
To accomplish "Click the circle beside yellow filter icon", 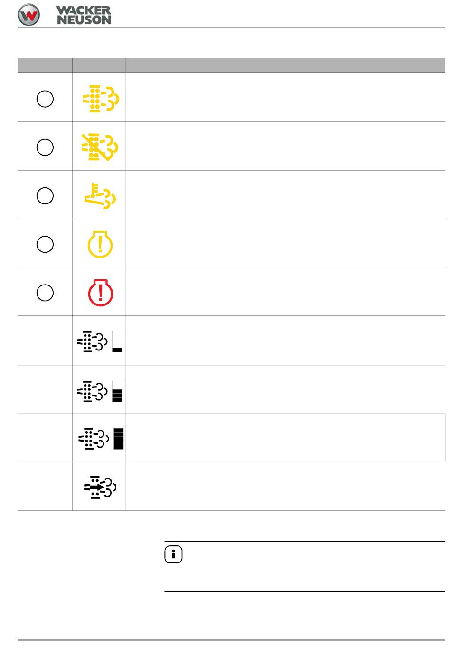I will tap(45, 99).
